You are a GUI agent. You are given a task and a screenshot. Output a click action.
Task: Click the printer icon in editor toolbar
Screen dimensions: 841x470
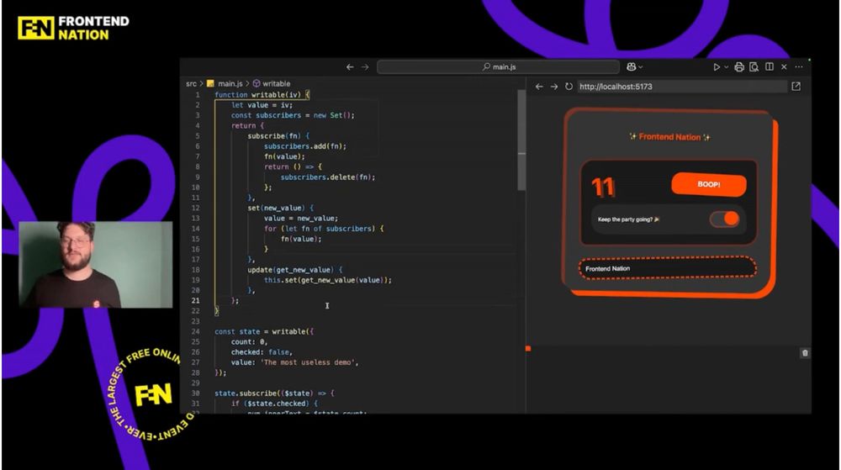(x=739, y=67)
